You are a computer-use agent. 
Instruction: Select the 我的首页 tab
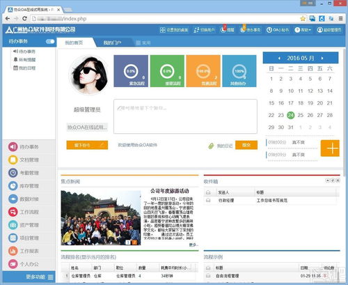pos(74,43)
